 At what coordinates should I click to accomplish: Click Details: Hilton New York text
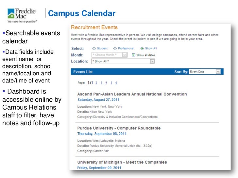tap(94, 112)
